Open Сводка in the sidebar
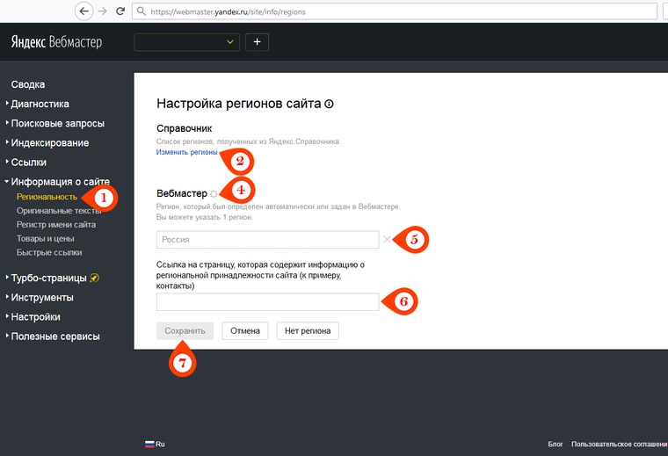 coord(28,84)
